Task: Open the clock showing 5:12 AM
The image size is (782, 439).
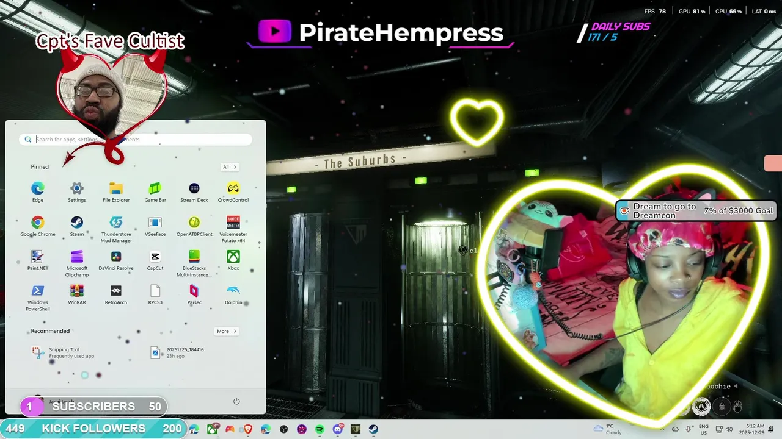Action: 751,429
